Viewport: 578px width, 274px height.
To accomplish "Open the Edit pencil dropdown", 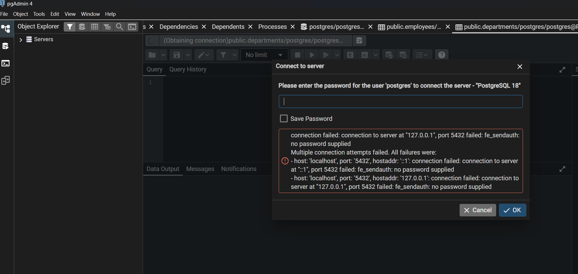I will [204, 55].
